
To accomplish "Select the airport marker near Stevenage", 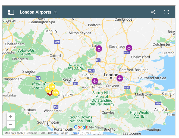I will coord(129,48).
